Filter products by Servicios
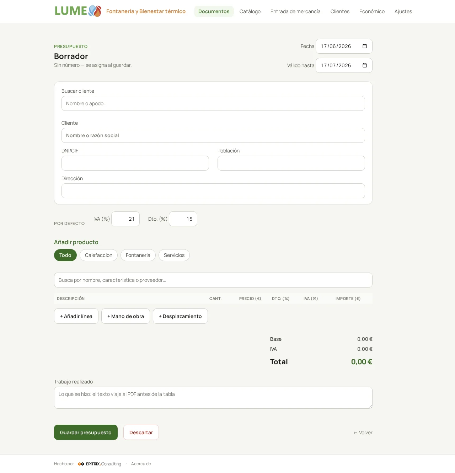Image resolution: width=455 pixels, height=473 pixels. coord(174,255)
